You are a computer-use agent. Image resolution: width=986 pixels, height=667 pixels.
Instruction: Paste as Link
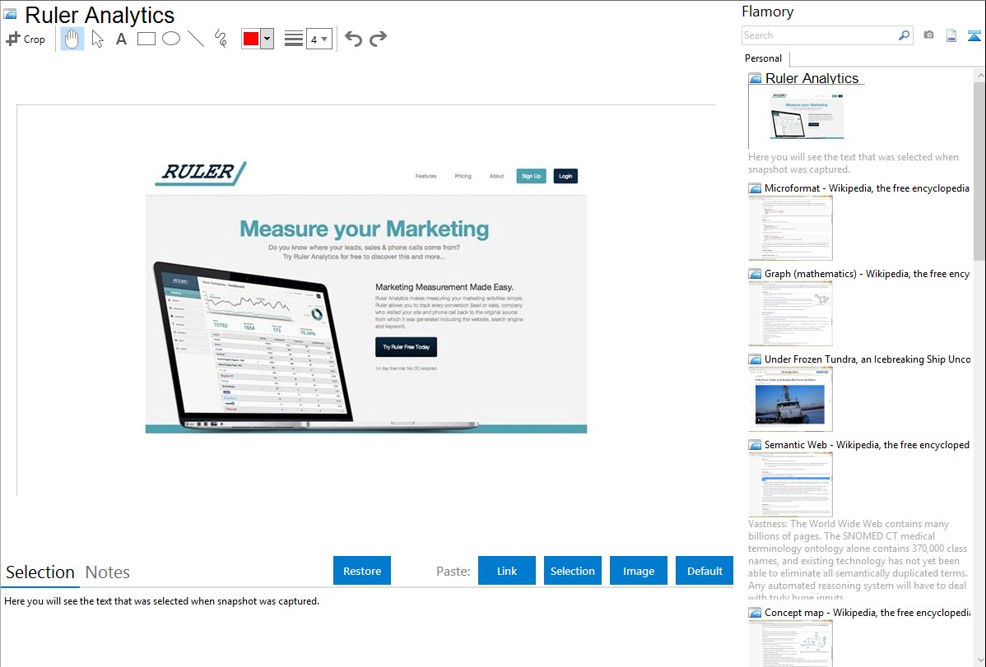pos(507,571)
